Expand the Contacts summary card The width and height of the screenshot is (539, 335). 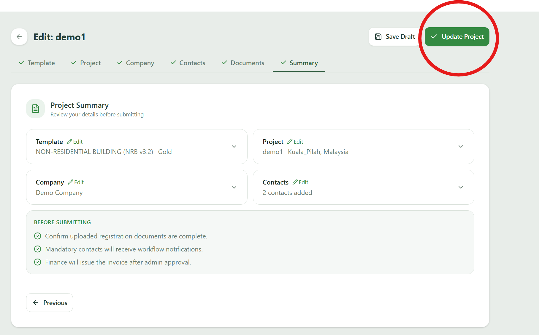[461, 187]
